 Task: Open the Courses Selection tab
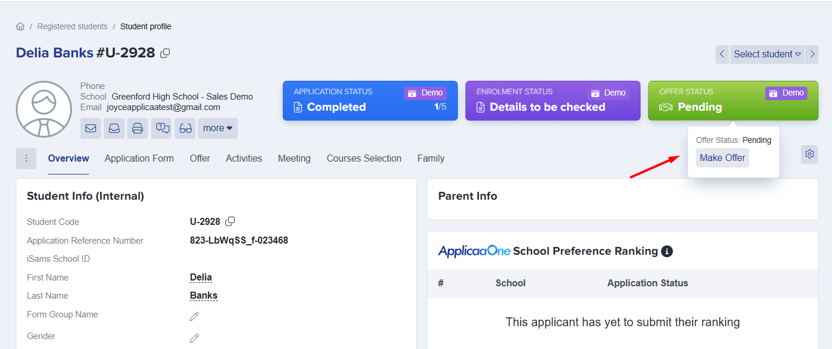point(364,158)
